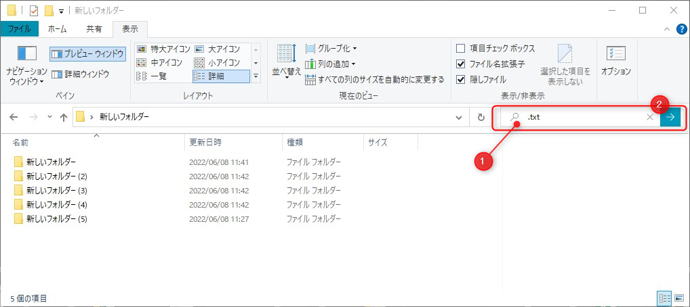
Task: Open the 列の追加 dropdown
Action: click(x=330, y=64)
